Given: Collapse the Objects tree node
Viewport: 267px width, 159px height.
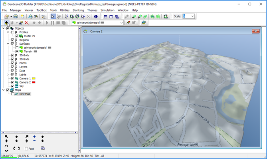Looking at the screenshot, I should point(4,28).
